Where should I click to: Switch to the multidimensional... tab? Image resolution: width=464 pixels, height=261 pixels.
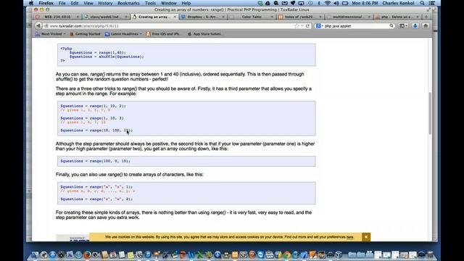(x=348, y=17)
